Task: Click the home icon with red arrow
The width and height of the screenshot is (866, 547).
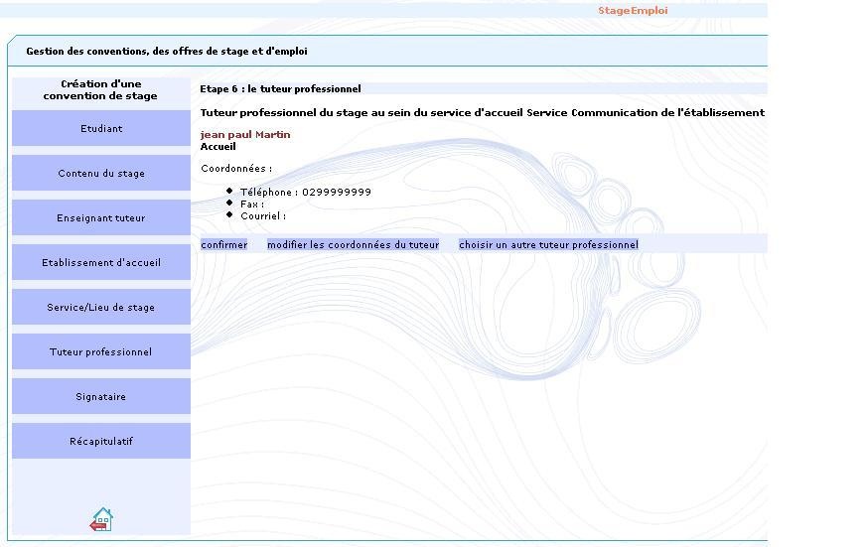Action: pyautogui.click(x=101, y=519)
